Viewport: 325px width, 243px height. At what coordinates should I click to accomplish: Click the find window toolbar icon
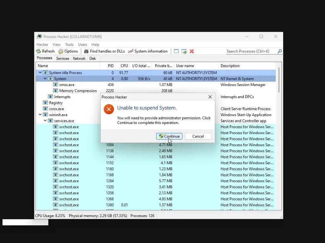tap(176, 51)
